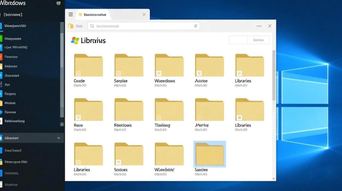
Task: Close the open folder tab
Action: tap(144, 15)
